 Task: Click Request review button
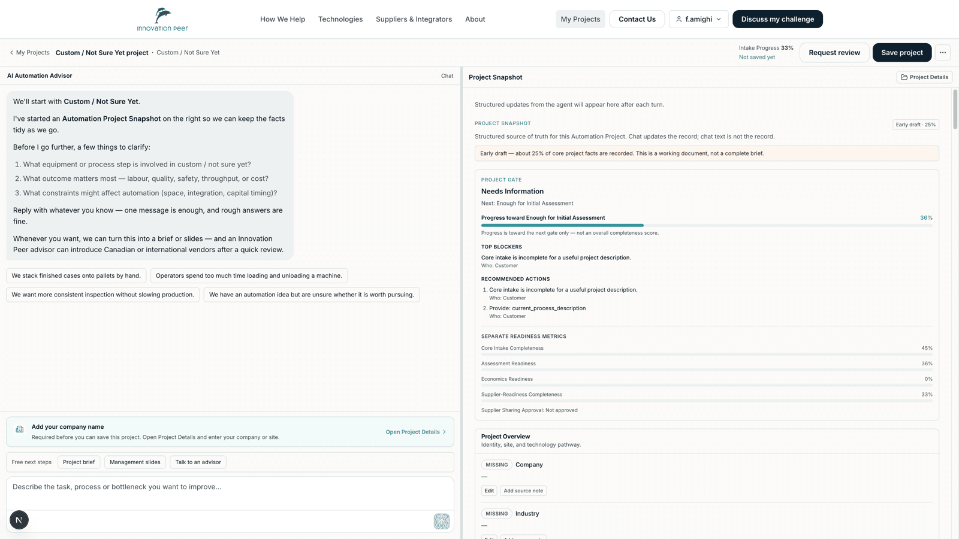point(834,53)
